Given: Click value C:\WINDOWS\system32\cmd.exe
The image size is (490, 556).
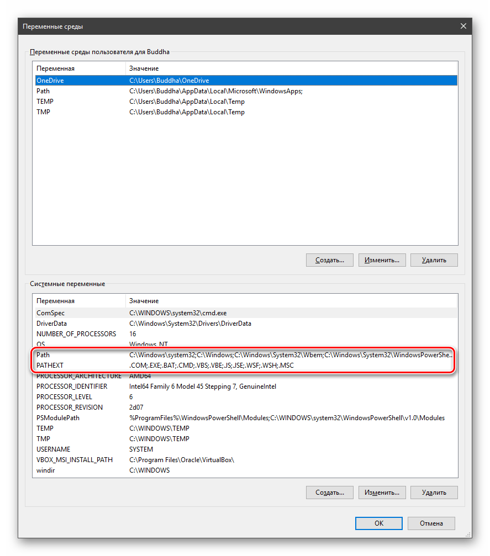Looking at the screenshot, I should pyautogui.click(x=178, y=313).
